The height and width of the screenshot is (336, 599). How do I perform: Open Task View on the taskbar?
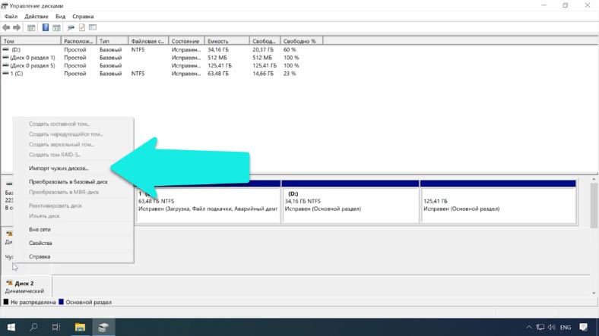click(x=56, y=327)
